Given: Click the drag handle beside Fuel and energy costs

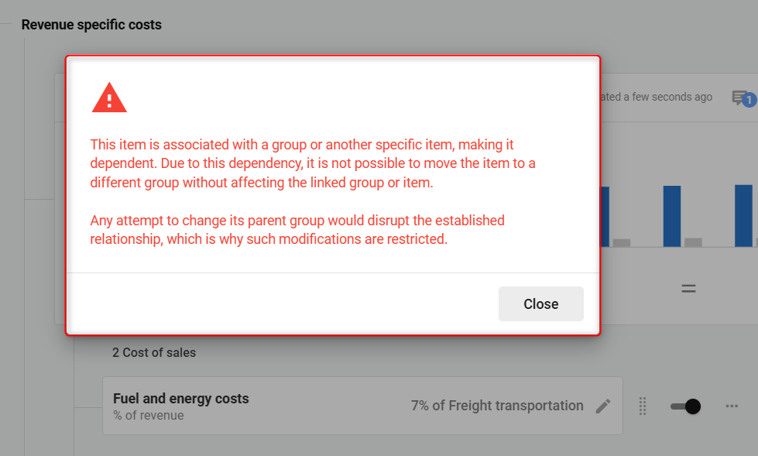Looking at the screenshot, I should (x=642, y=406).
